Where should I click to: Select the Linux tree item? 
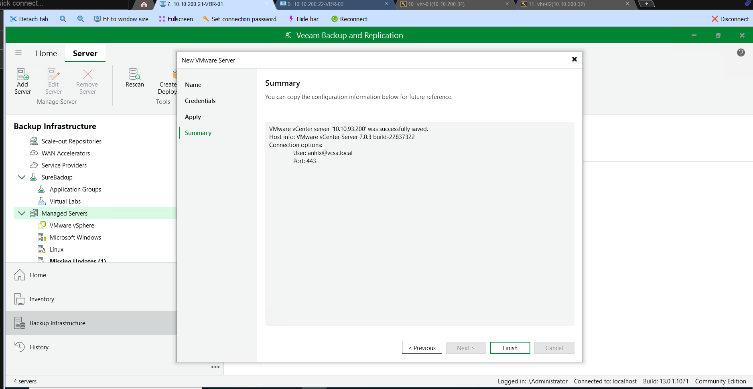[57, 249]
